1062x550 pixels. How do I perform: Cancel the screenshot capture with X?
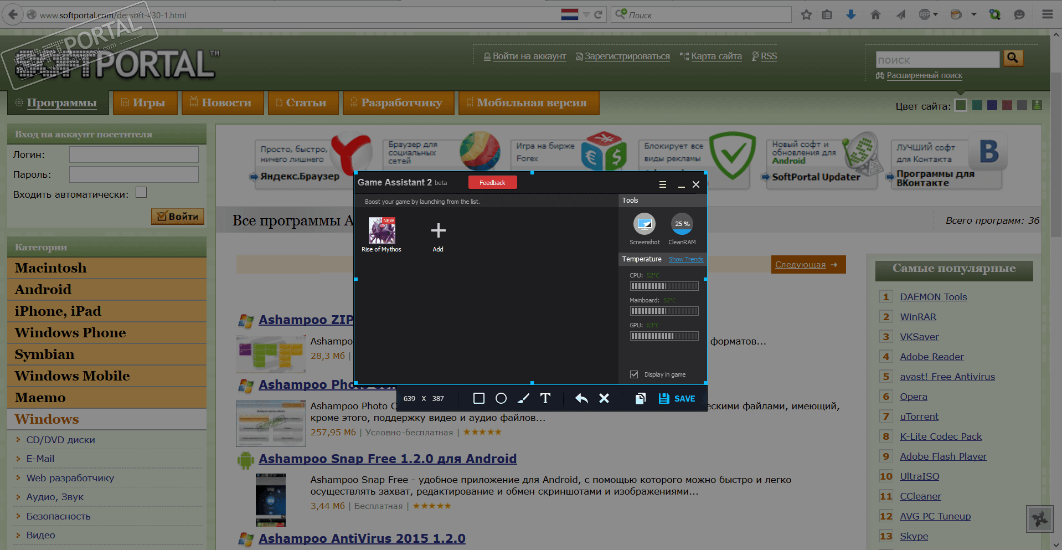click(604, 398)
